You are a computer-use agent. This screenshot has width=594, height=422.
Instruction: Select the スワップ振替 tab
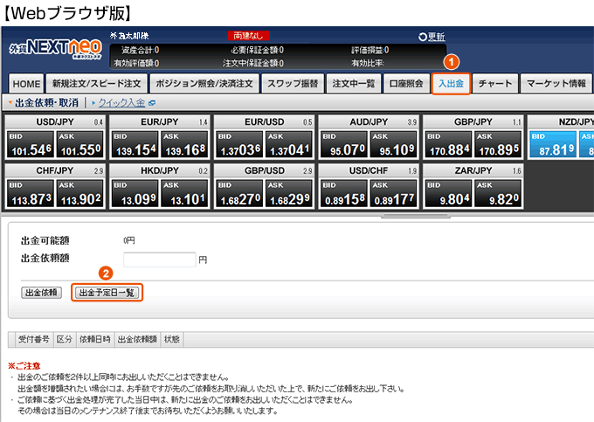pos(293,84)
